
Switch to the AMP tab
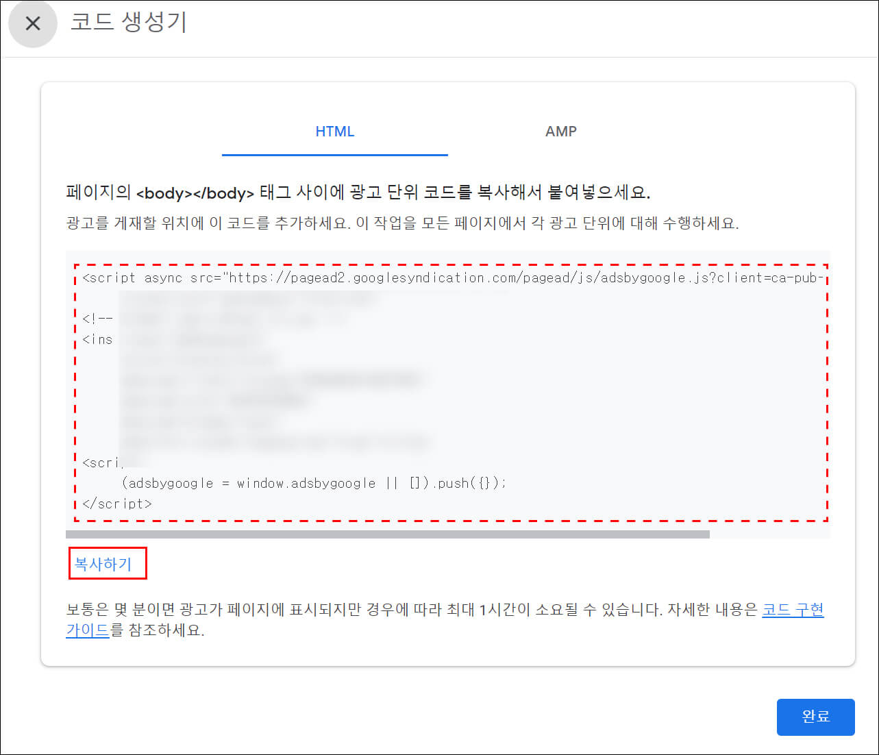pyautogui.click(x=561, y=132)
